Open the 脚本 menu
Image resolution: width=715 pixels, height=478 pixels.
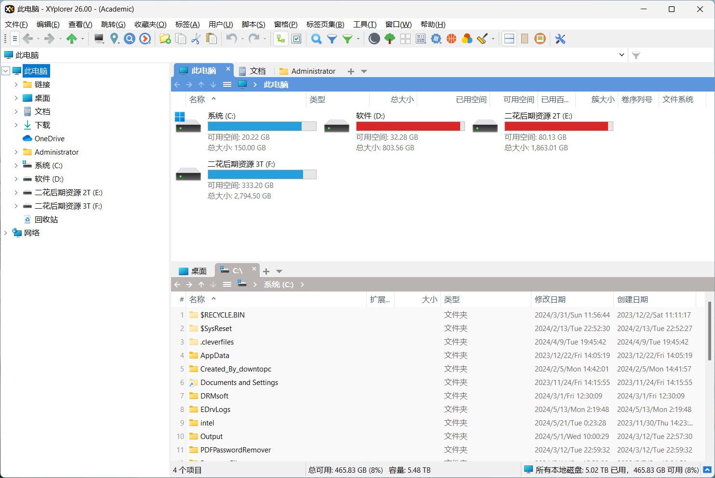(253, 24)
